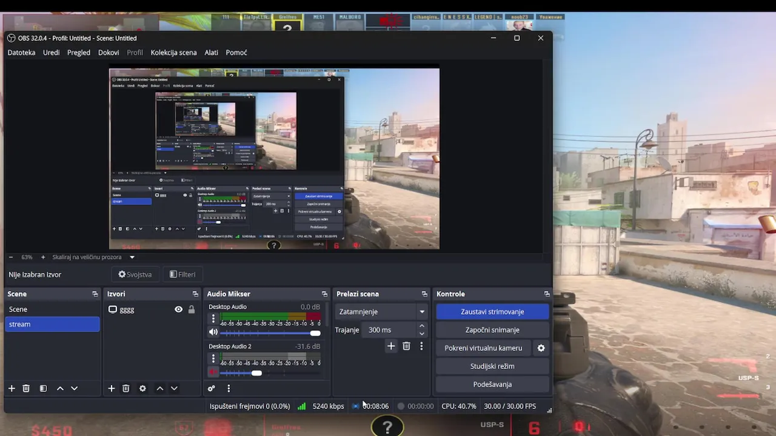Toggle the lock on gggg source

pyautogui.click(x=192, y=309)
